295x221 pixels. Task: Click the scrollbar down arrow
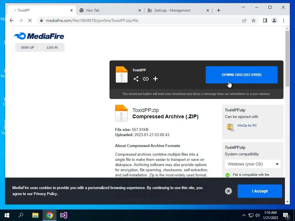[287, 202]
